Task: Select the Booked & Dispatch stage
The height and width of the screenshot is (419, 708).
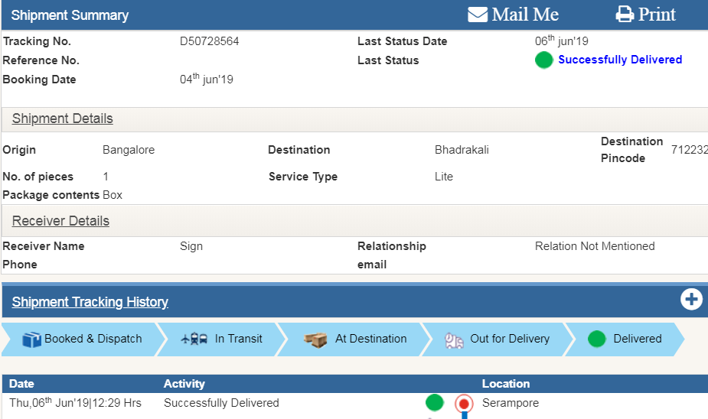Action: click(93, 339)
